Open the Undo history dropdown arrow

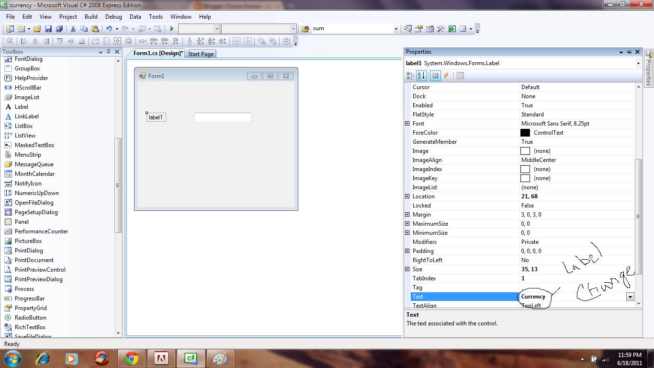[116, 29]
